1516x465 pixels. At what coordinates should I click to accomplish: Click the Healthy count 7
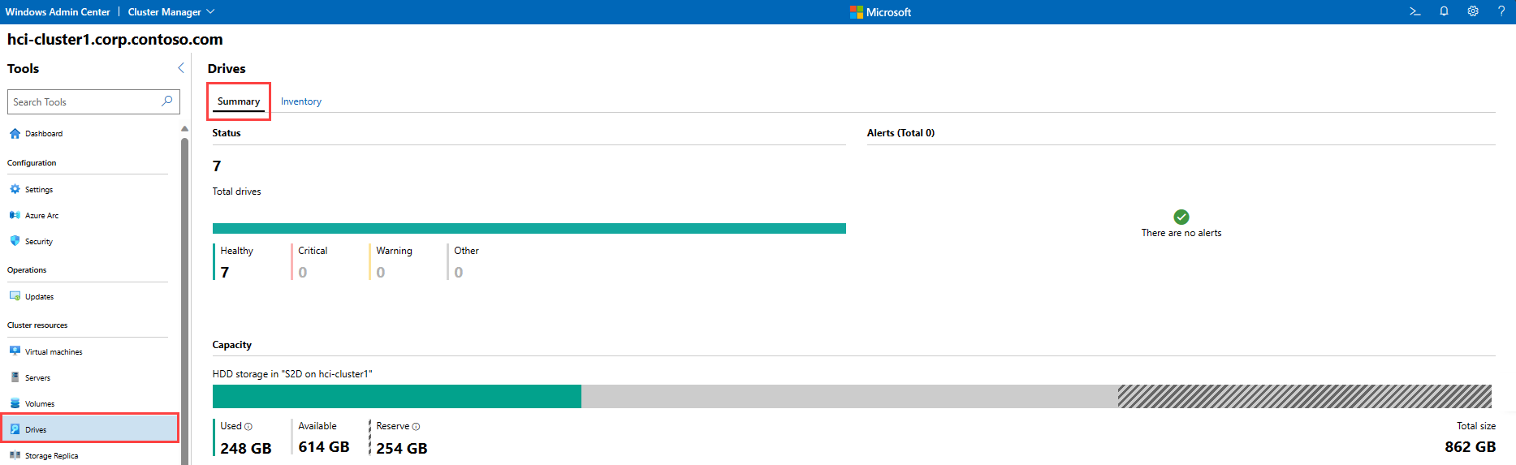click(225, 273)
